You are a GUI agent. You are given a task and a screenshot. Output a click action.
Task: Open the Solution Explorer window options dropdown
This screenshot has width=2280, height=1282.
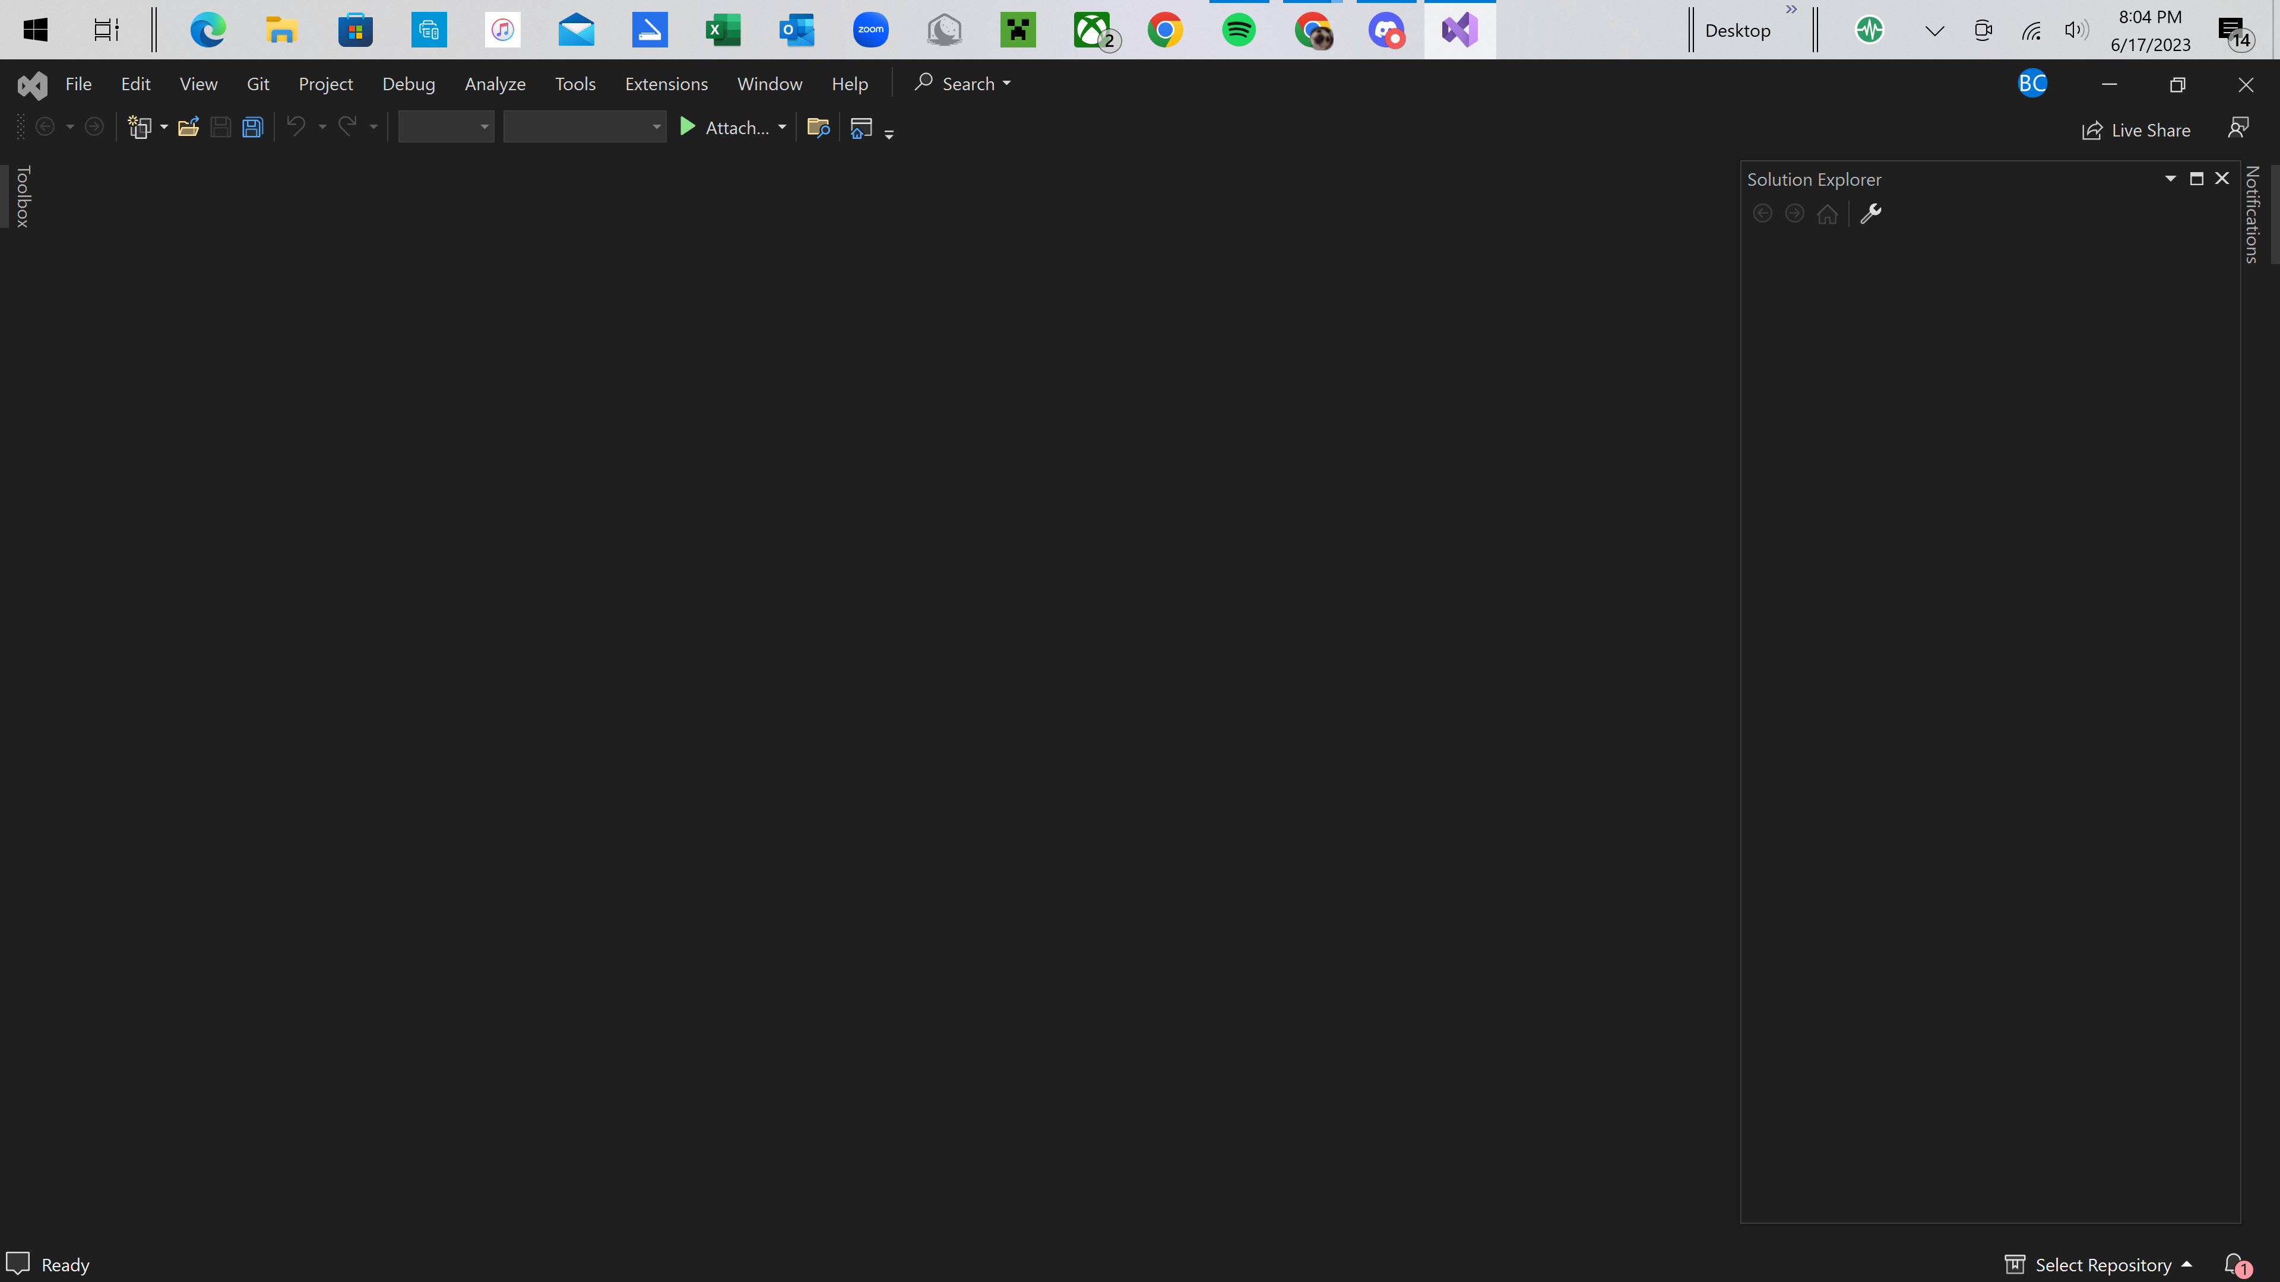click(2170, 179)
